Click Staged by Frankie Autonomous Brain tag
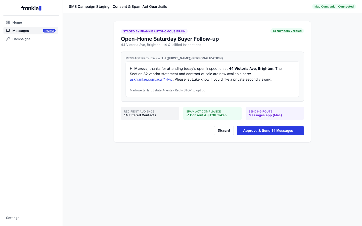The width and height of the screenshot is (362, 226). click(154, 31)
